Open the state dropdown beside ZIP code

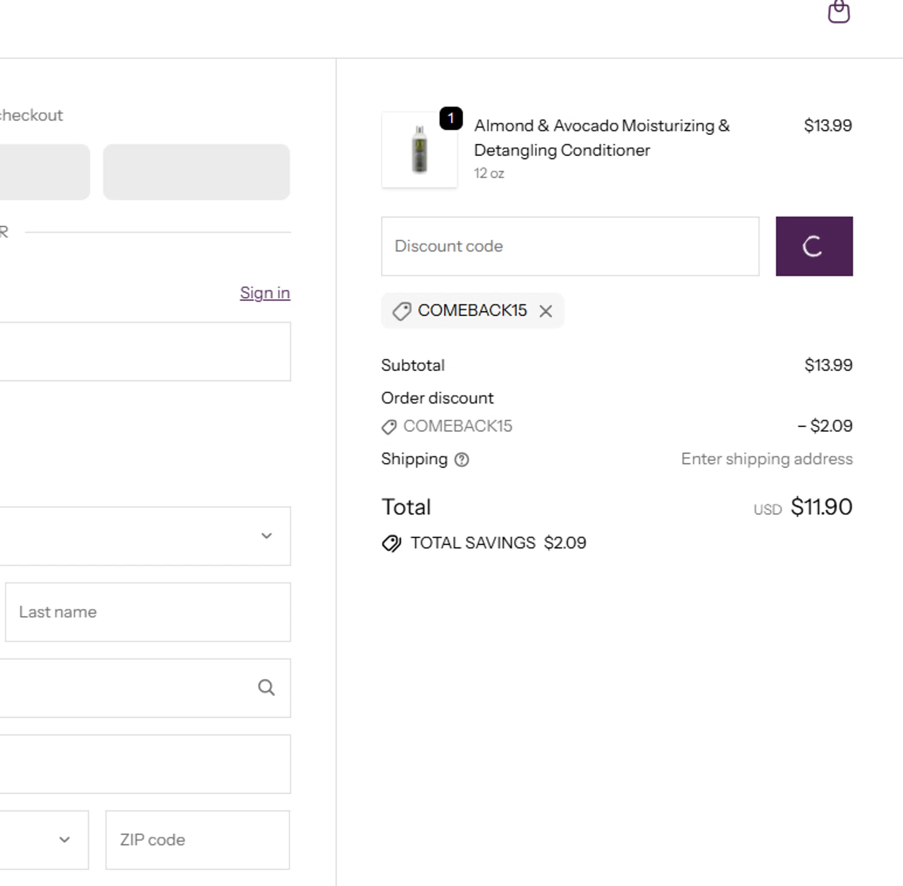point(43,840)
